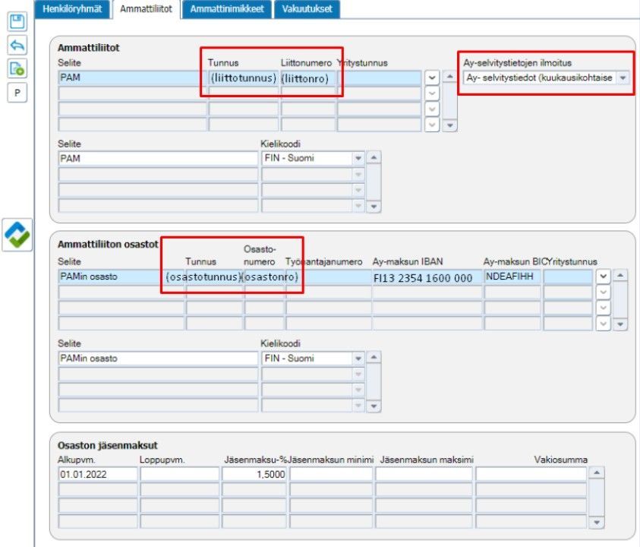The image size is (640, 547).
Task: Click the Save diskette icon
Action: (x=17, y=21)
